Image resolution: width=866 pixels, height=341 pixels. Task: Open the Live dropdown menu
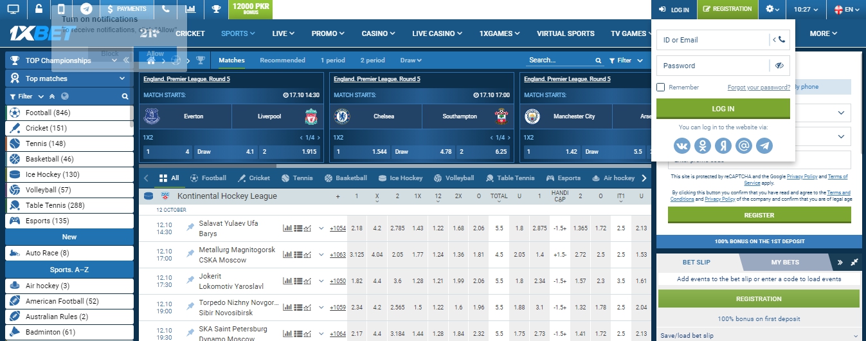tap(284, 33)
